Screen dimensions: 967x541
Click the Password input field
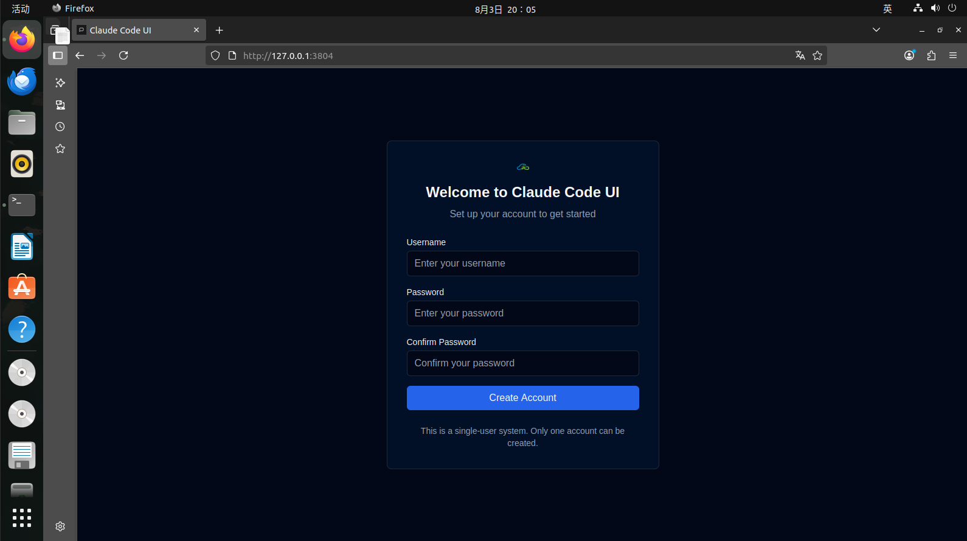(522, 313)
